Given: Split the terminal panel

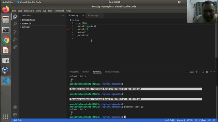Looking at the screenshot, I should click(203, 72).
